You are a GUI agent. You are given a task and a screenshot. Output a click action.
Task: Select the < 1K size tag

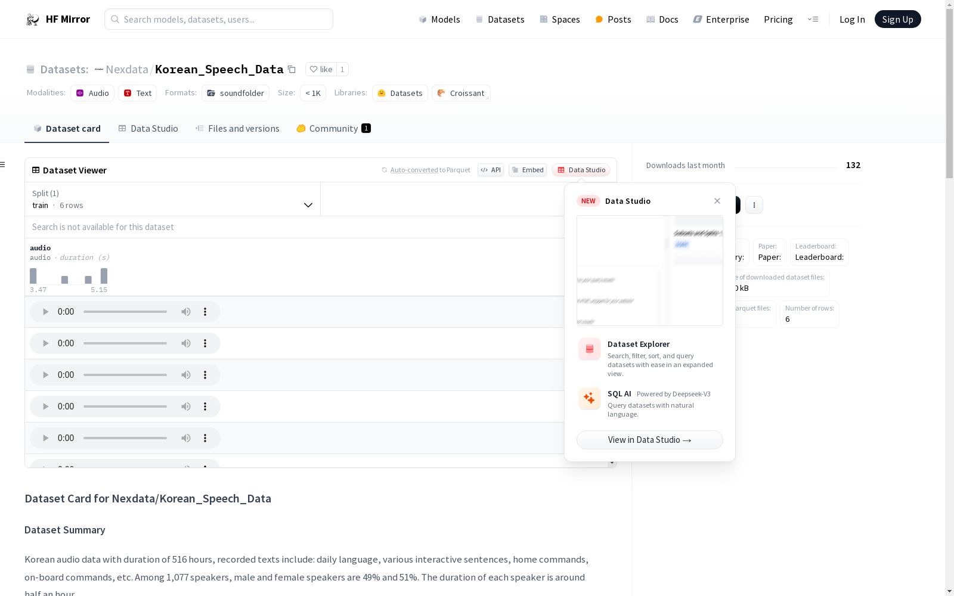[x=313, y=93]
